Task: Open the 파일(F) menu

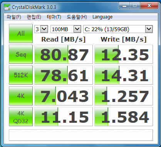Action: (14, 17)
